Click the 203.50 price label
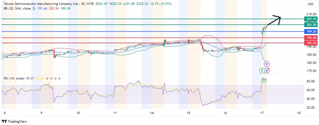 (x=310, y=25)
